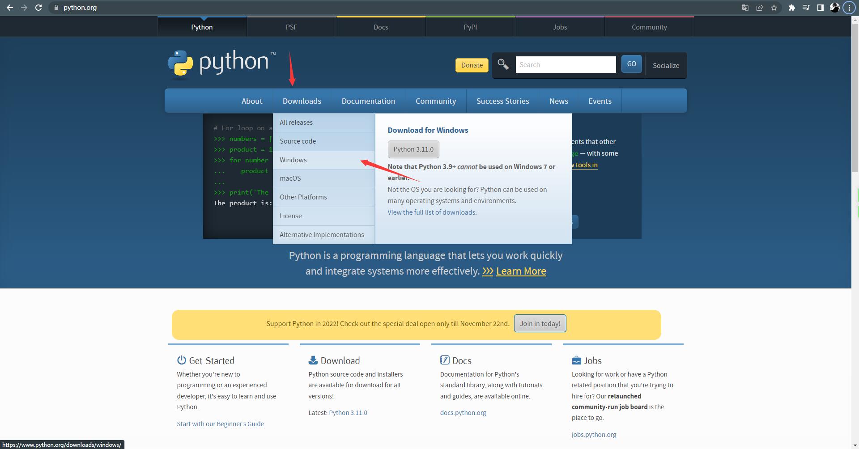Viewport: 859px width, 449px height.
Task: Open the Learn More link
Action: coord(521,271)
